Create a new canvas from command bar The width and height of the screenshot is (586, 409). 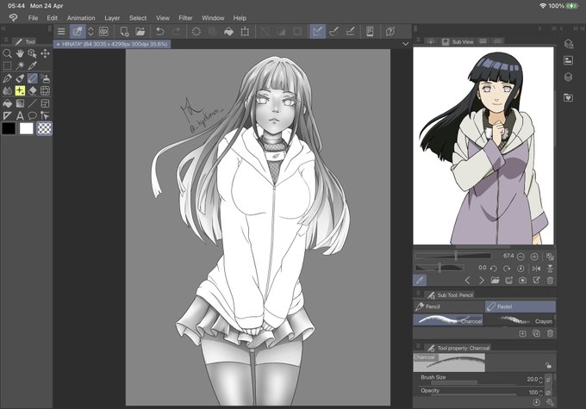click(x=124, y=31)
